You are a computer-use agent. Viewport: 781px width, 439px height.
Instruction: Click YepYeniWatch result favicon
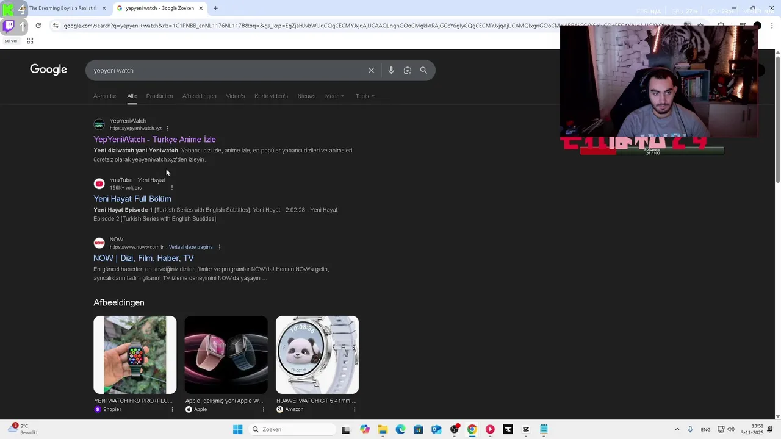pos(99,124)
